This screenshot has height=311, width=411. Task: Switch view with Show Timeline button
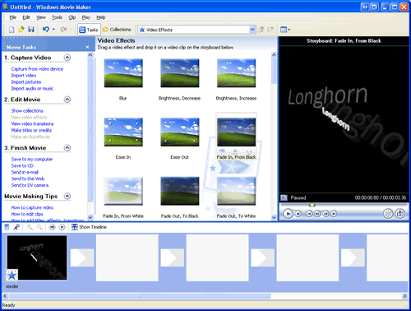click(x=89, y=227)
